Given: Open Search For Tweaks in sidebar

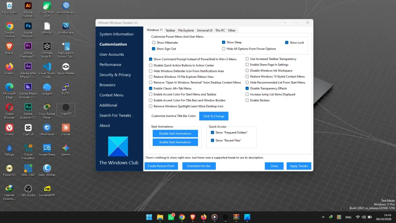Looking at the screenshot, I should click(115, 115).
